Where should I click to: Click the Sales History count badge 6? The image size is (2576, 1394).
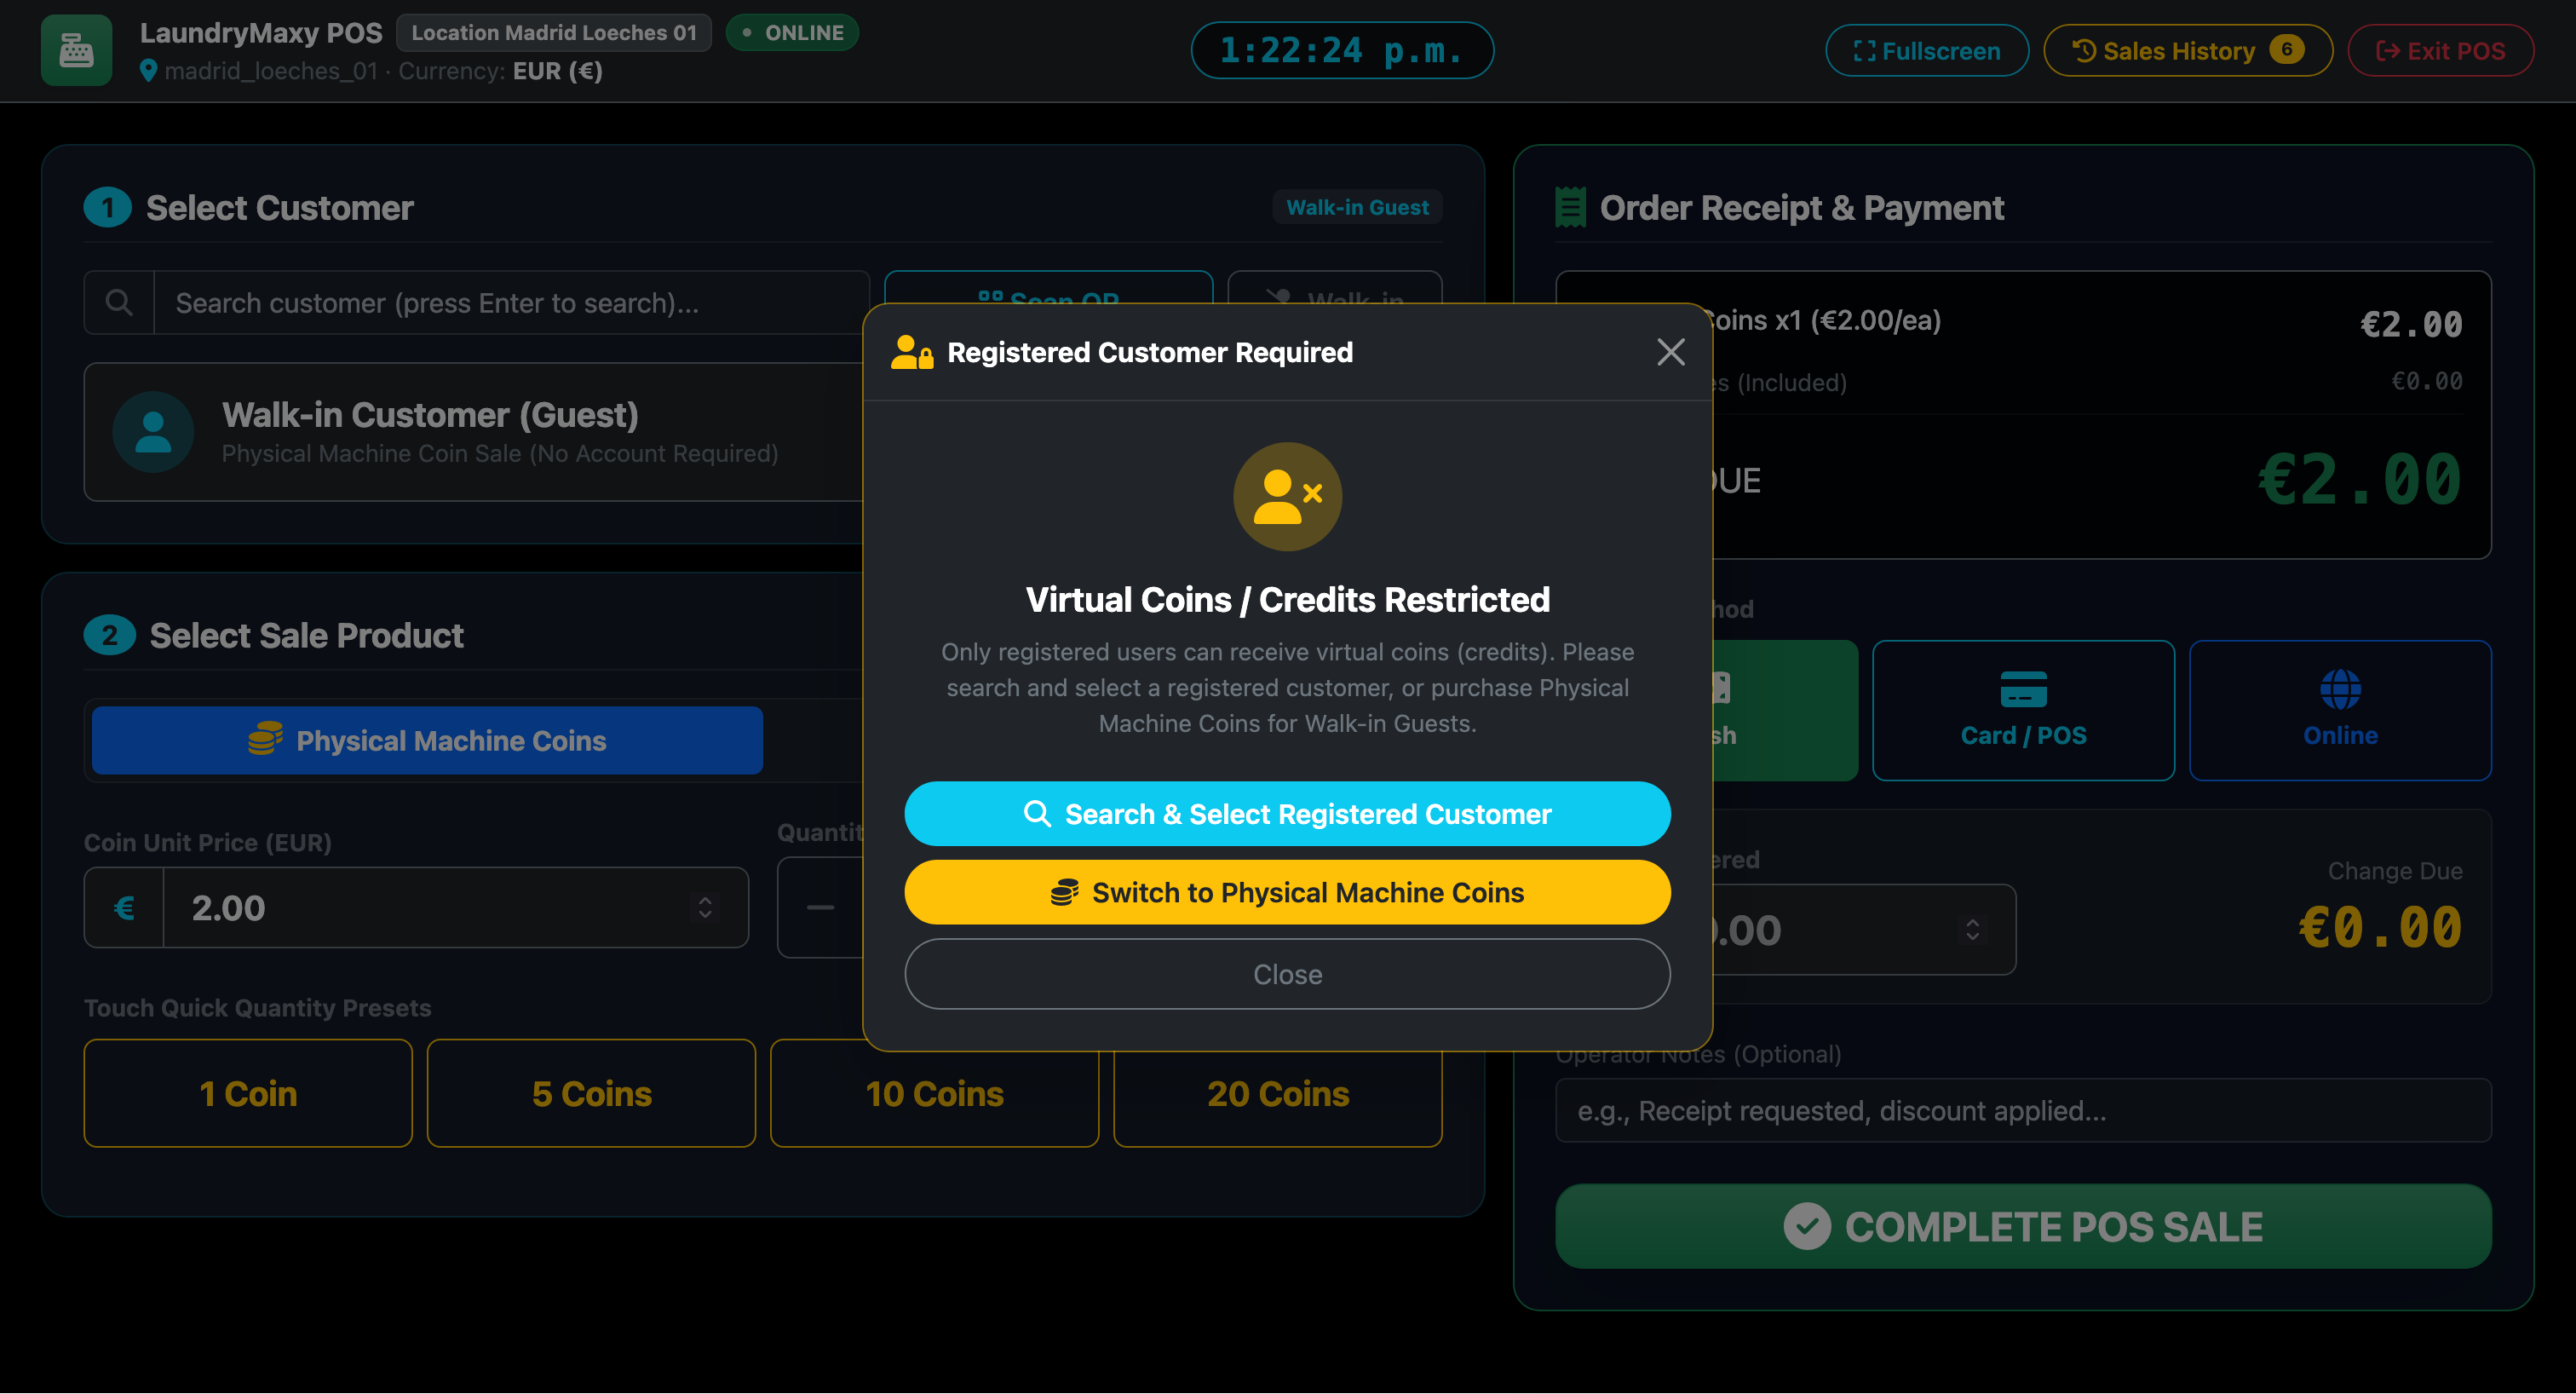(x=2286, y=49)
